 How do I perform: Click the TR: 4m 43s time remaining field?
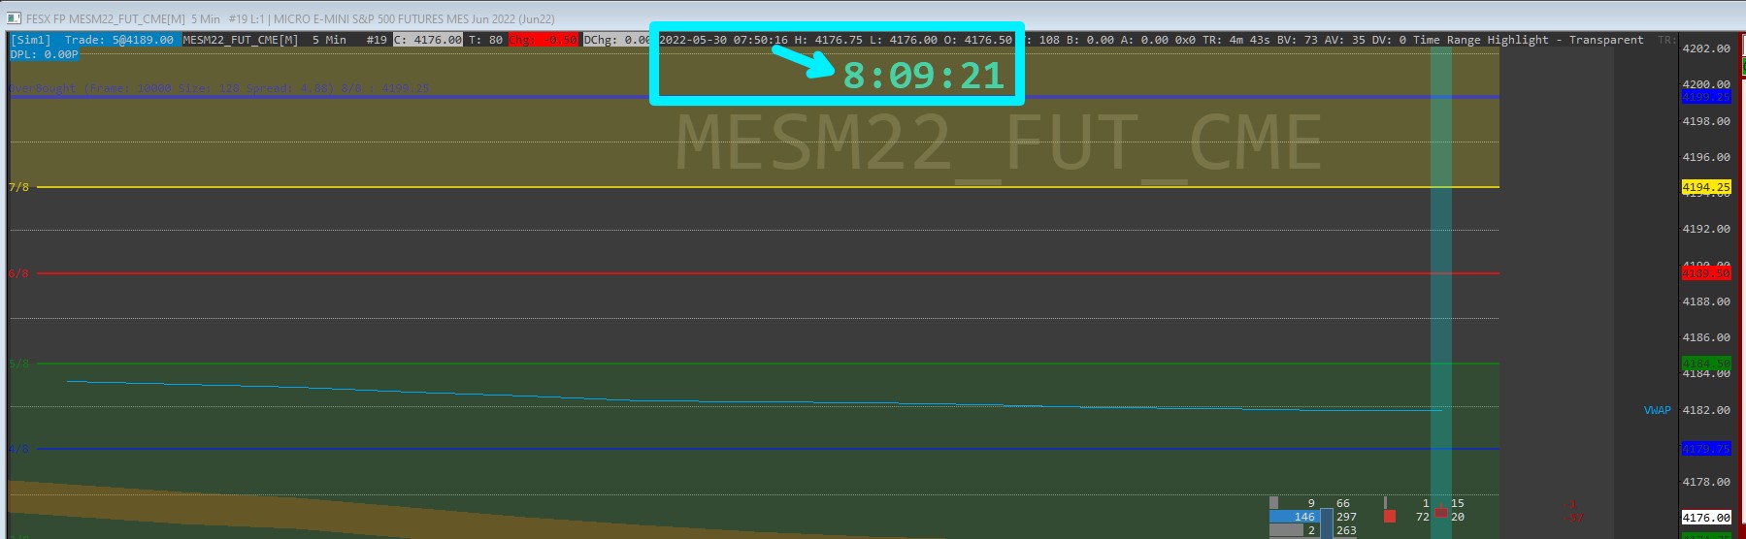coord(1236,40)
